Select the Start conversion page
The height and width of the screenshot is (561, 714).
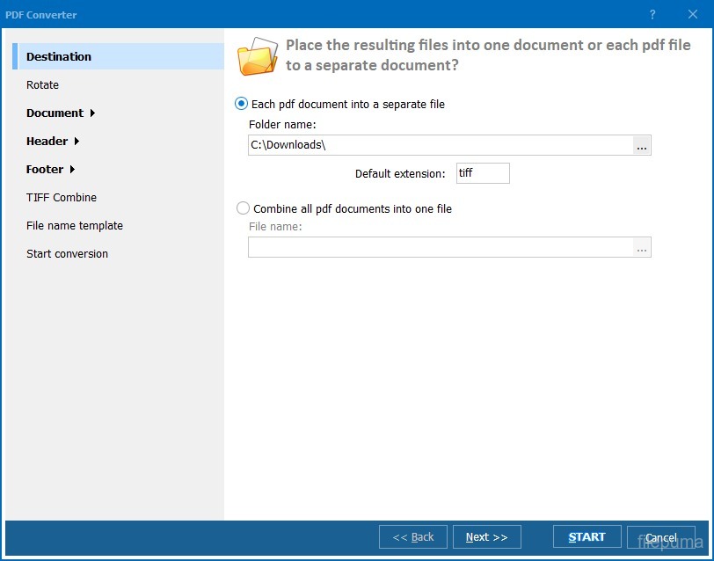click(67, 254)
